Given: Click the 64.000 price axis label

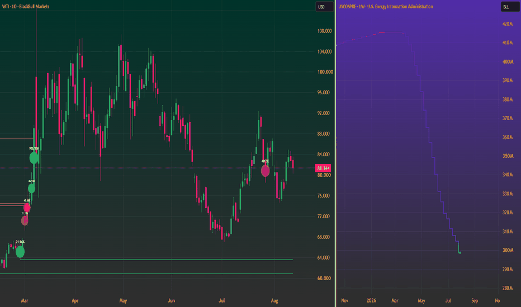Looking at the screenshot, I should (324, 257).
